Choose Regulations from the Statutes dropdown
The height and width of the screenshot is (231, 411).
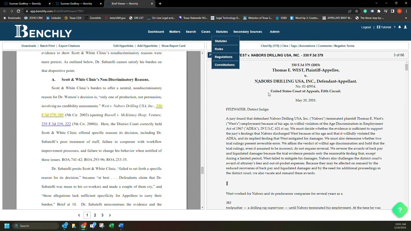pyautogui.click(x=223, y=57)
